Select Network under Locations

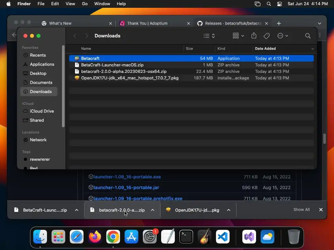pos(38,140)
